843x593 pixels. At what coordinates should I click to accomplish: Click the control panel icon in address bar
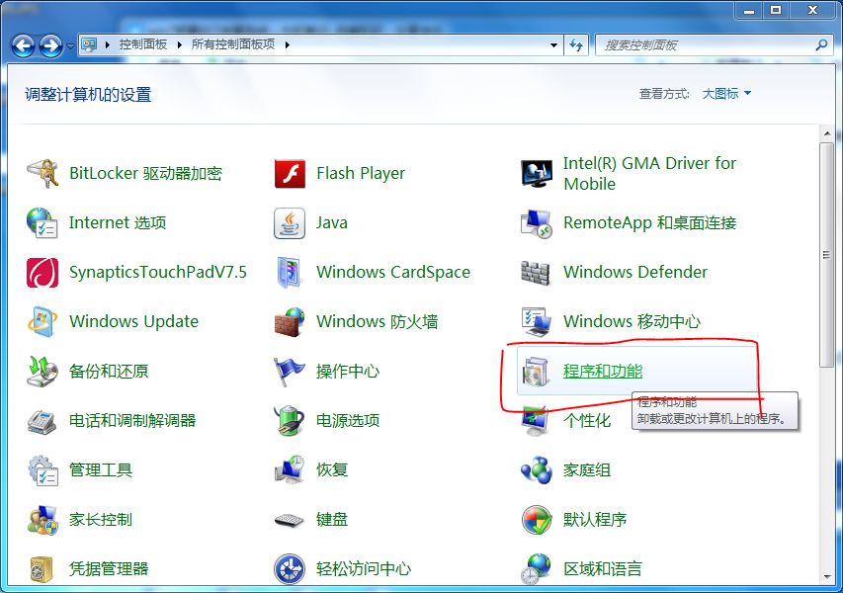[x=89, y=44]
